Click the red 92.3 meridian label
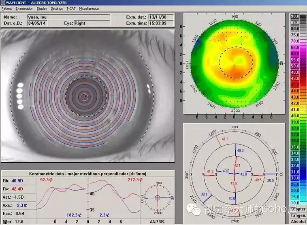Viewport: 307px width, 225px height. pyautogui.click(x=46, y=180)
